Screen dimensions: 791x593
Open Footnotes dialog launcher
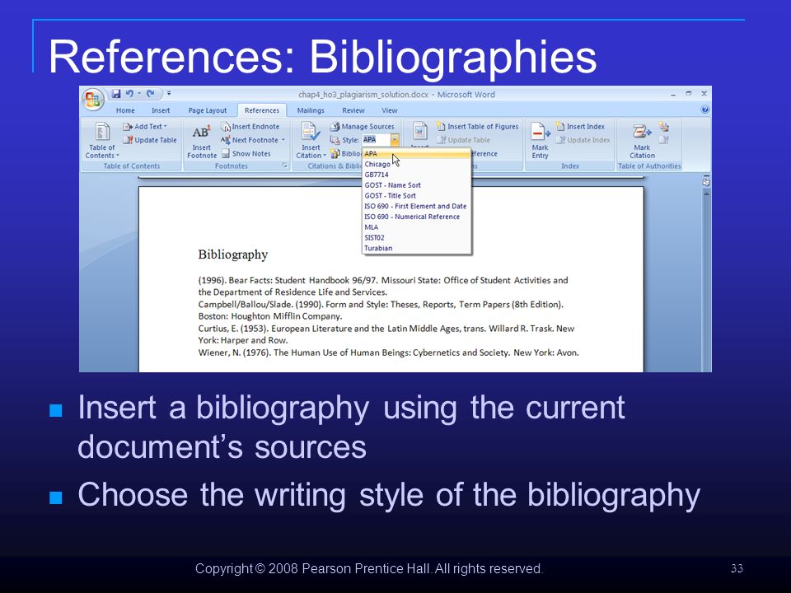[284, 166]
